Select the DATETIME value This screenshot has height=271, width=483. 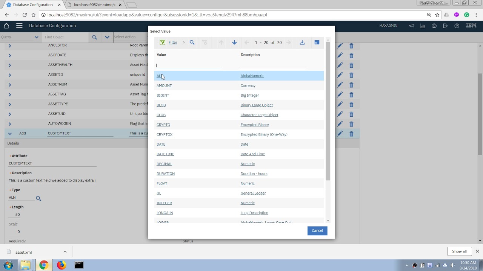pos(165,154)
